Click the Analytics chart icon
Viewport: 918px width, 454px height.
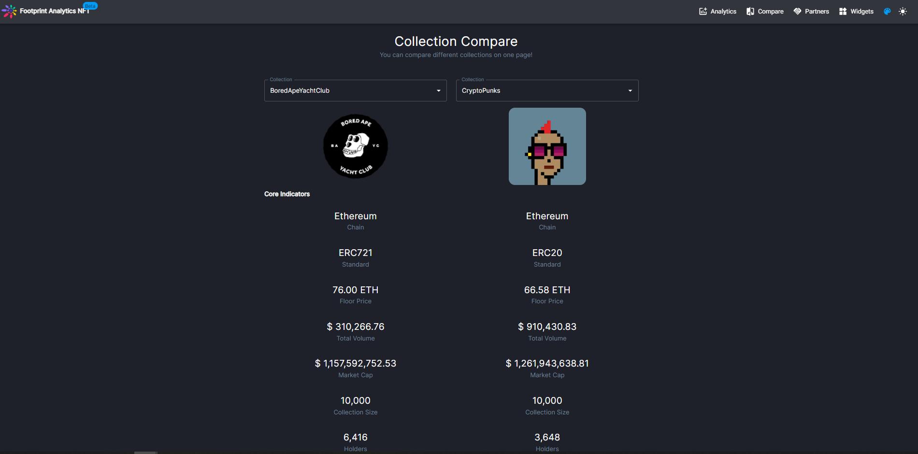pos(703,12)
